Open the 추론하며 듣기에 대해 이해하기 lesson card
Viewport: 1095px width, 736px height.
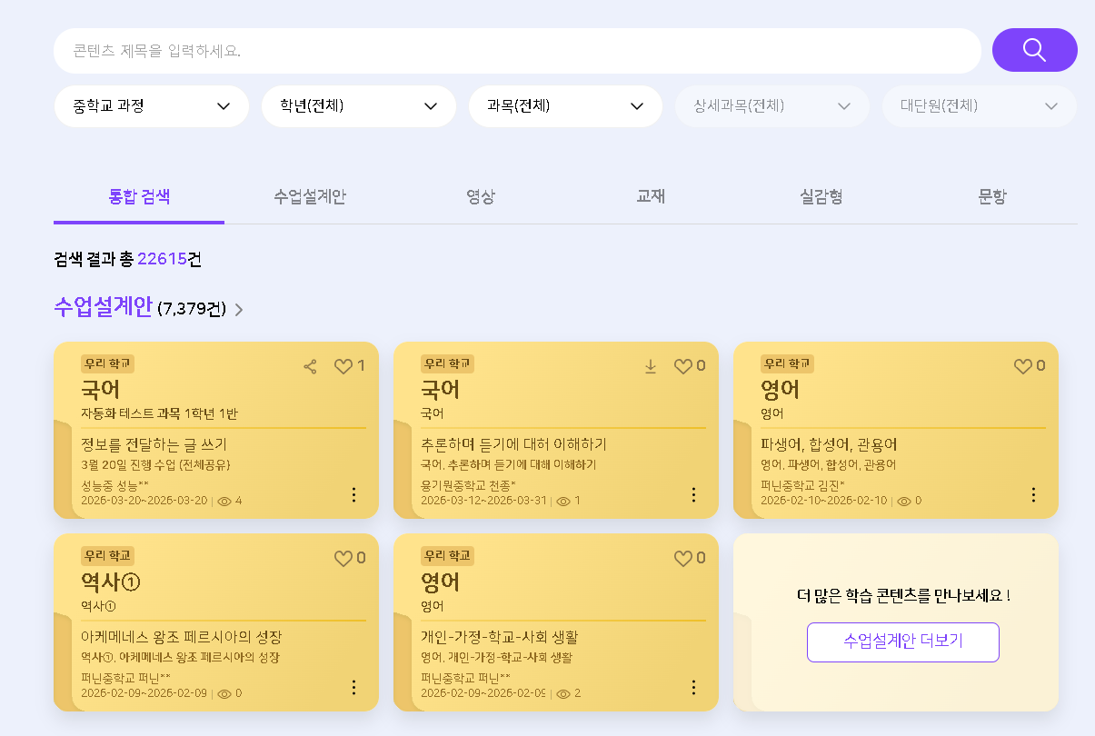pyautogui.click(x=513, y=444)
